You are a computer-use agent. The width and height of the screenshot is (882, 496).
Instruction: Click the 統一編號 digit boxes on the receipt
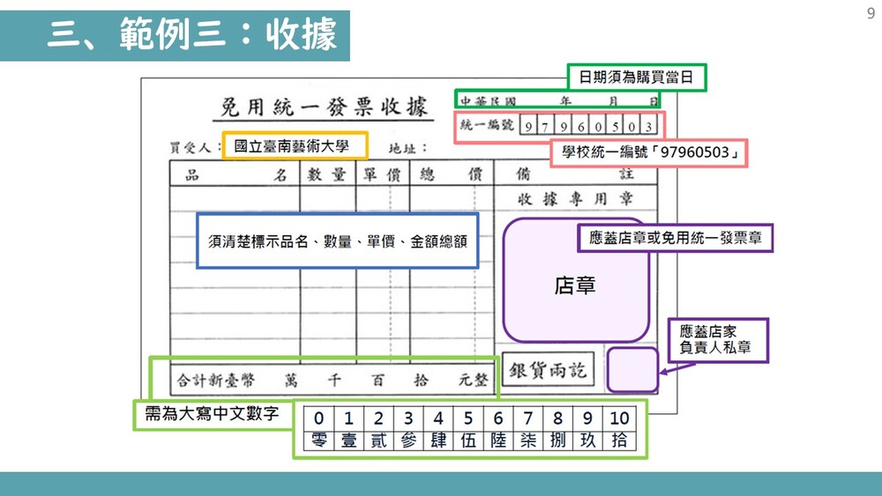click(587, 125)
